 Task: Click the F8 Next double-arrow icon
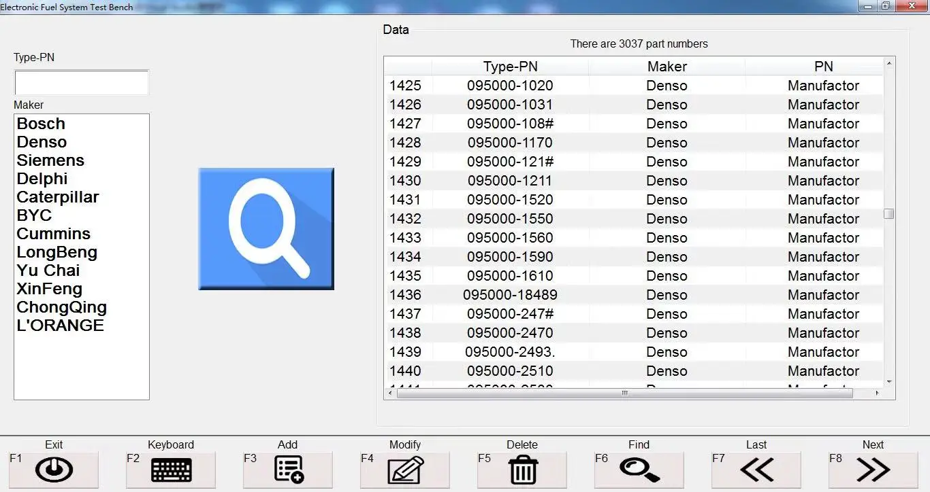click(x=873, y=470)
